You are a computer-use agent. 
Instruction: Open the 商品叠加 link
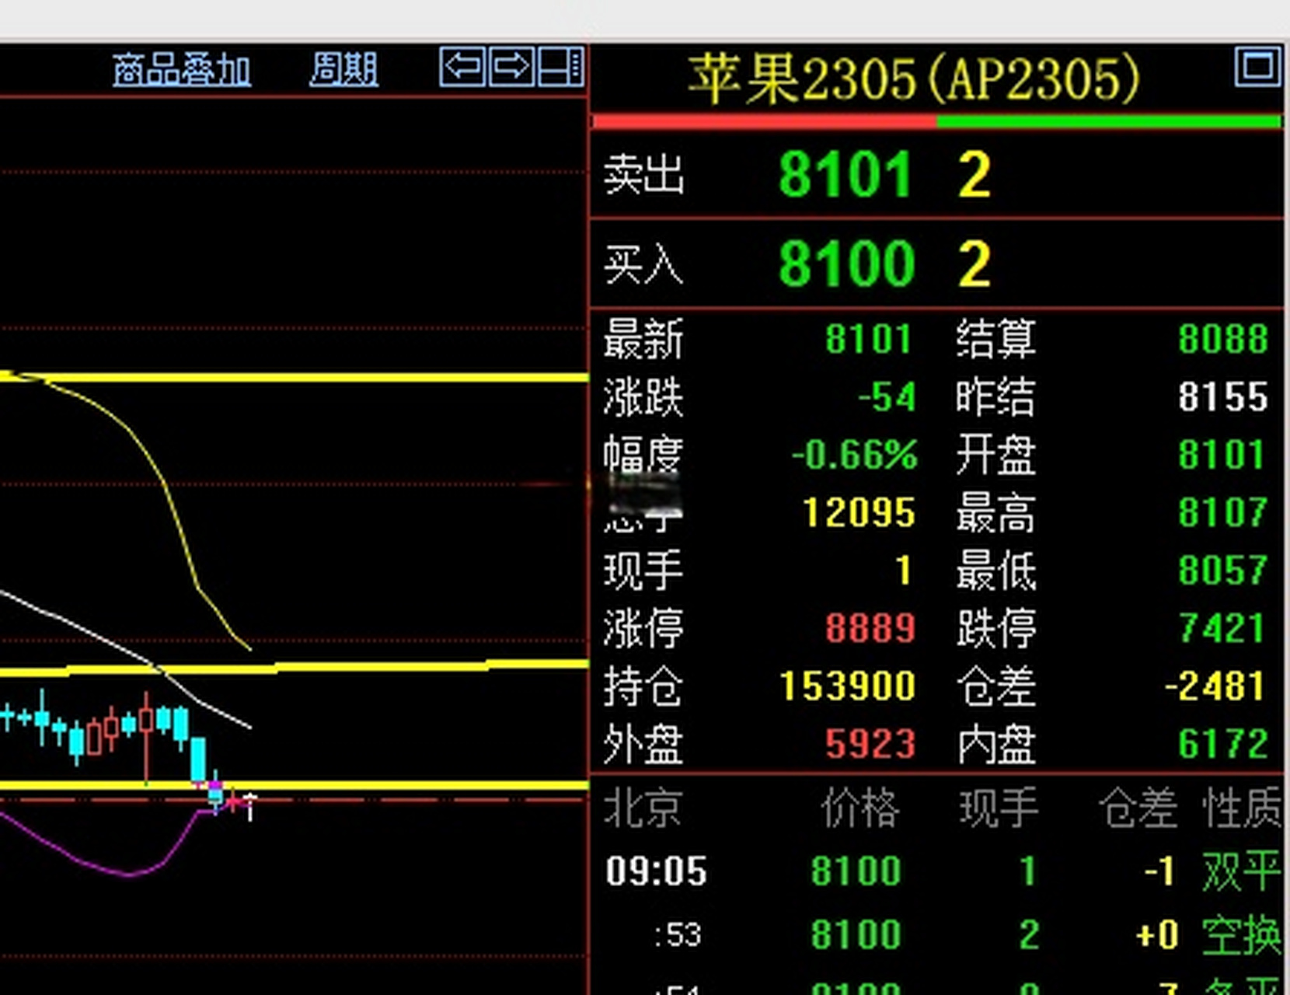click(182, 70)
